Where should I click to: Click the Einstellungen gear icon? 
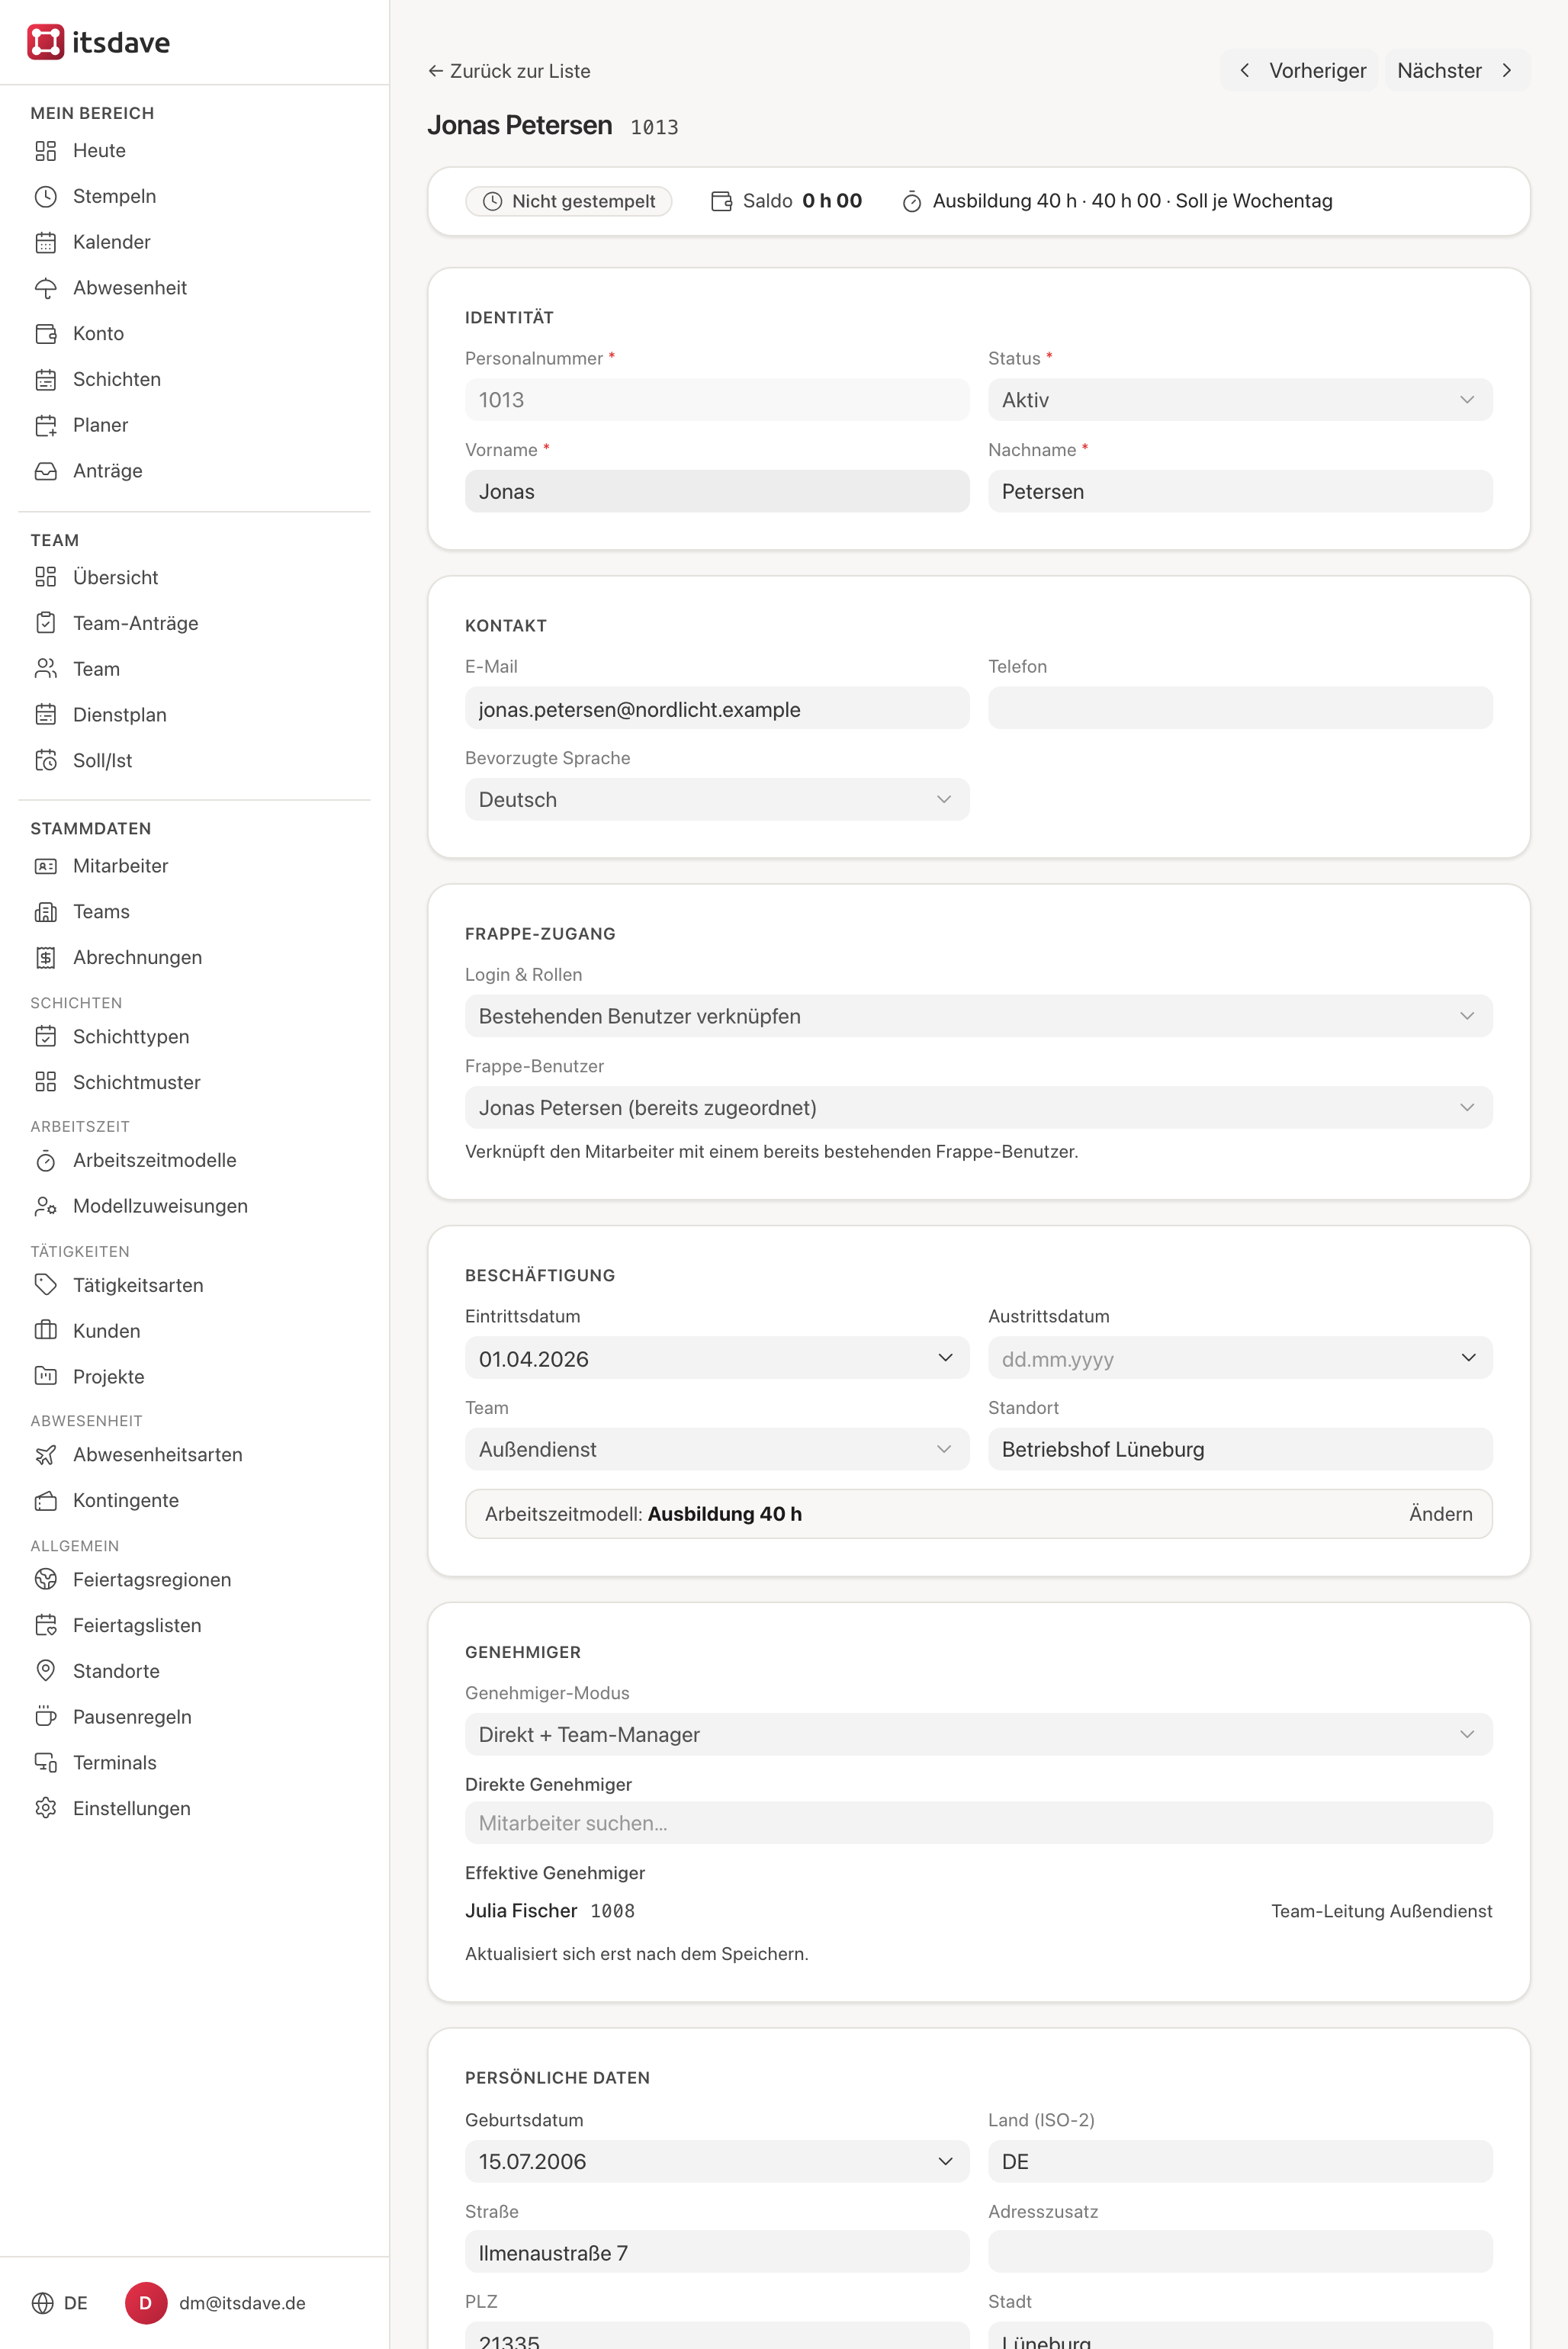click(46, 1808)
